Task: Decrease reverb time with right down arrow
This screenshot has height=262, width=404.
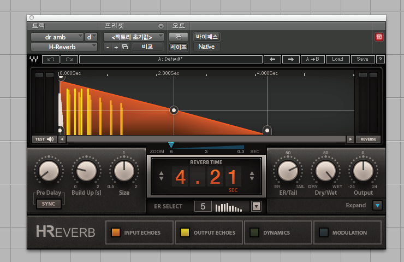Action: pyautogui.click(x=252, y=178)
